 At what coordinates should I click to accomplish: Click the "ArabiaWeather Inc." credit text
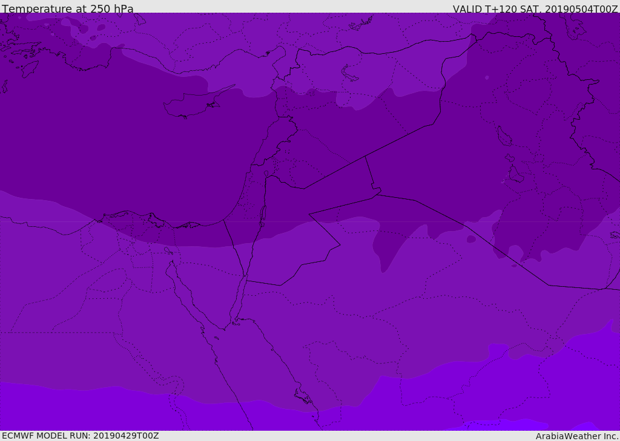[576, 436]
